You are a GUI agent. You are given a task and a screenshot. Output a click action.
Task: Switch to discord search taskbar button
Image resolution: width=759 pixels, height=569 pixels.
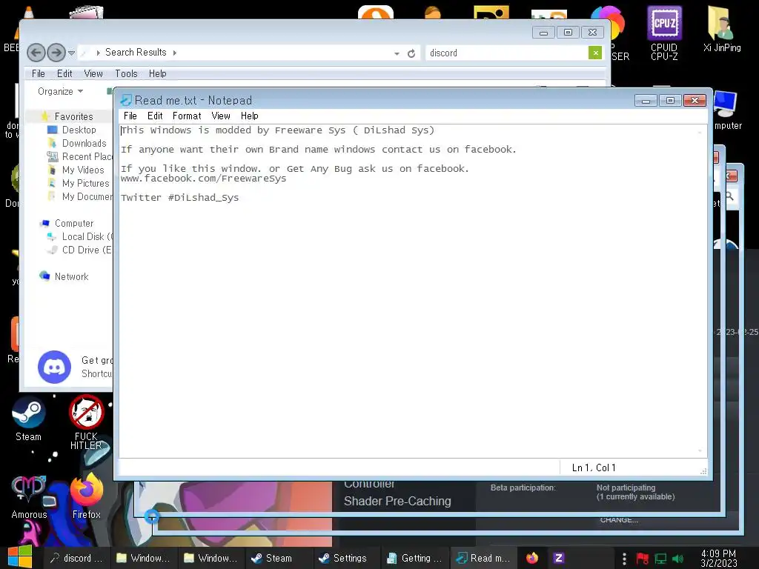coord(77,558)
